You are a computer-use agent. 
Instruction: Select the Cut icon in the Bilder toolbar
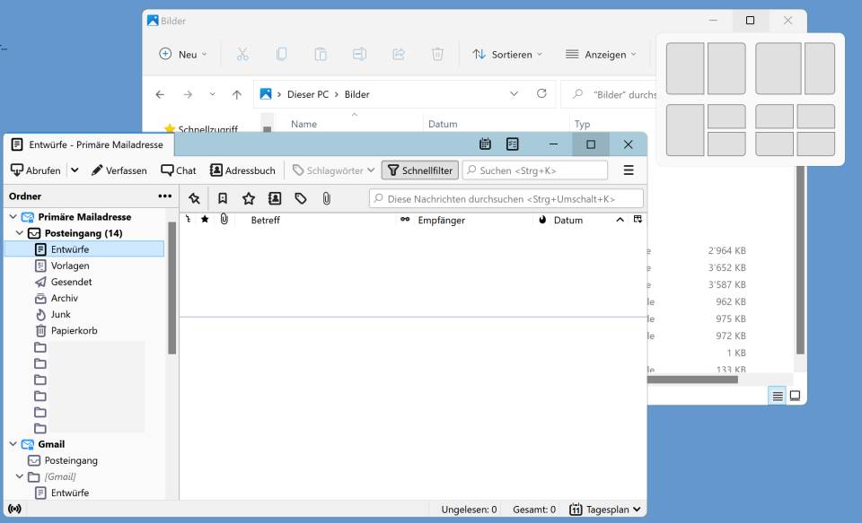point(242,54)
